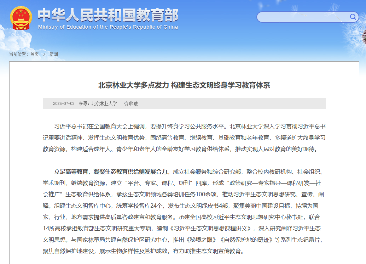Click the 中华人民共和国教育部 site title
The width and height of the screenshot is (366, 264).
coord(108,15)
